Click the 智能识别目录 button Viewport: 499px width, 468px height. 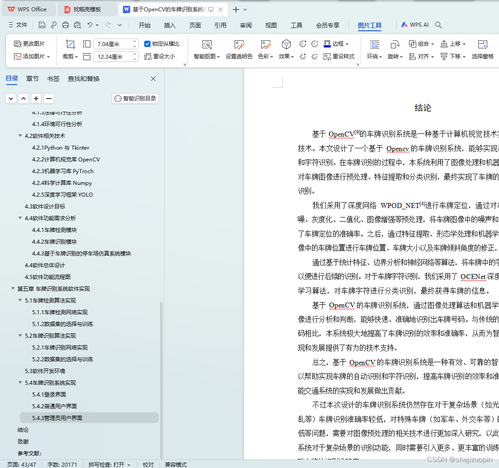click(x=135, y=99)
